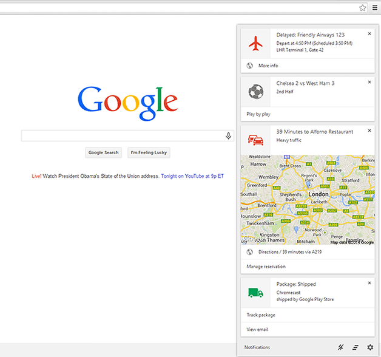Open Tonight on YouTube at 9p ET link
This screenshot has height=357, width=381.
[192, 176]
